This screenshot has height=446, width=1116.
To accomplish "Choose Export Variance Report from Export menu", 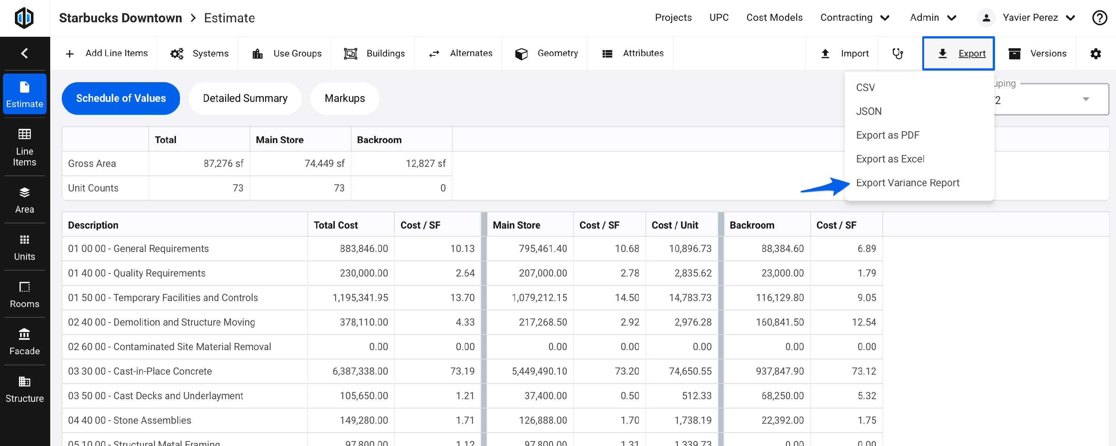I will 908,183.
